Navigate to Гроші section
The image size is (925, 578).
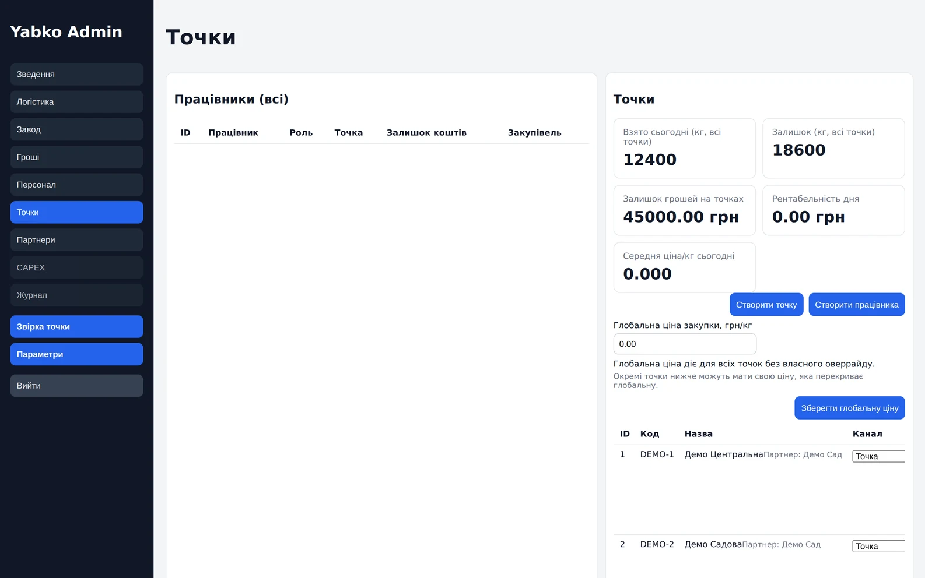(76, 157)
